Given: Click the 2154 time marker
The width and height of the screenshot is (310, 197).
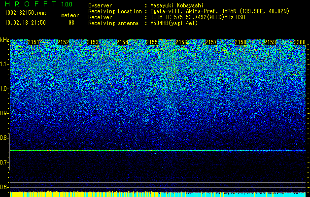Looking at the screenshot, I should [122, 42].
